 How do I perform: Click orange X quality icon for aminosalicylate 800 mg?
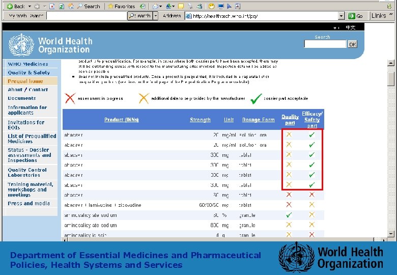[x=289, y=225]
